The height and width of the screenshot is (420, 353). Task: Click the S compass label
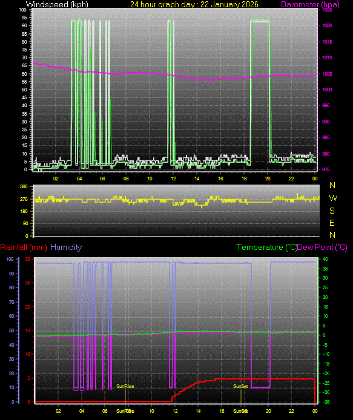click(332, 211)
